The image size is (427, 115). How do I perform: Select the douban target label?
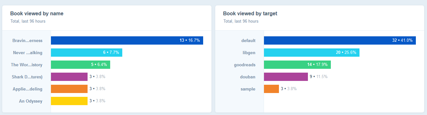(248, 77)
